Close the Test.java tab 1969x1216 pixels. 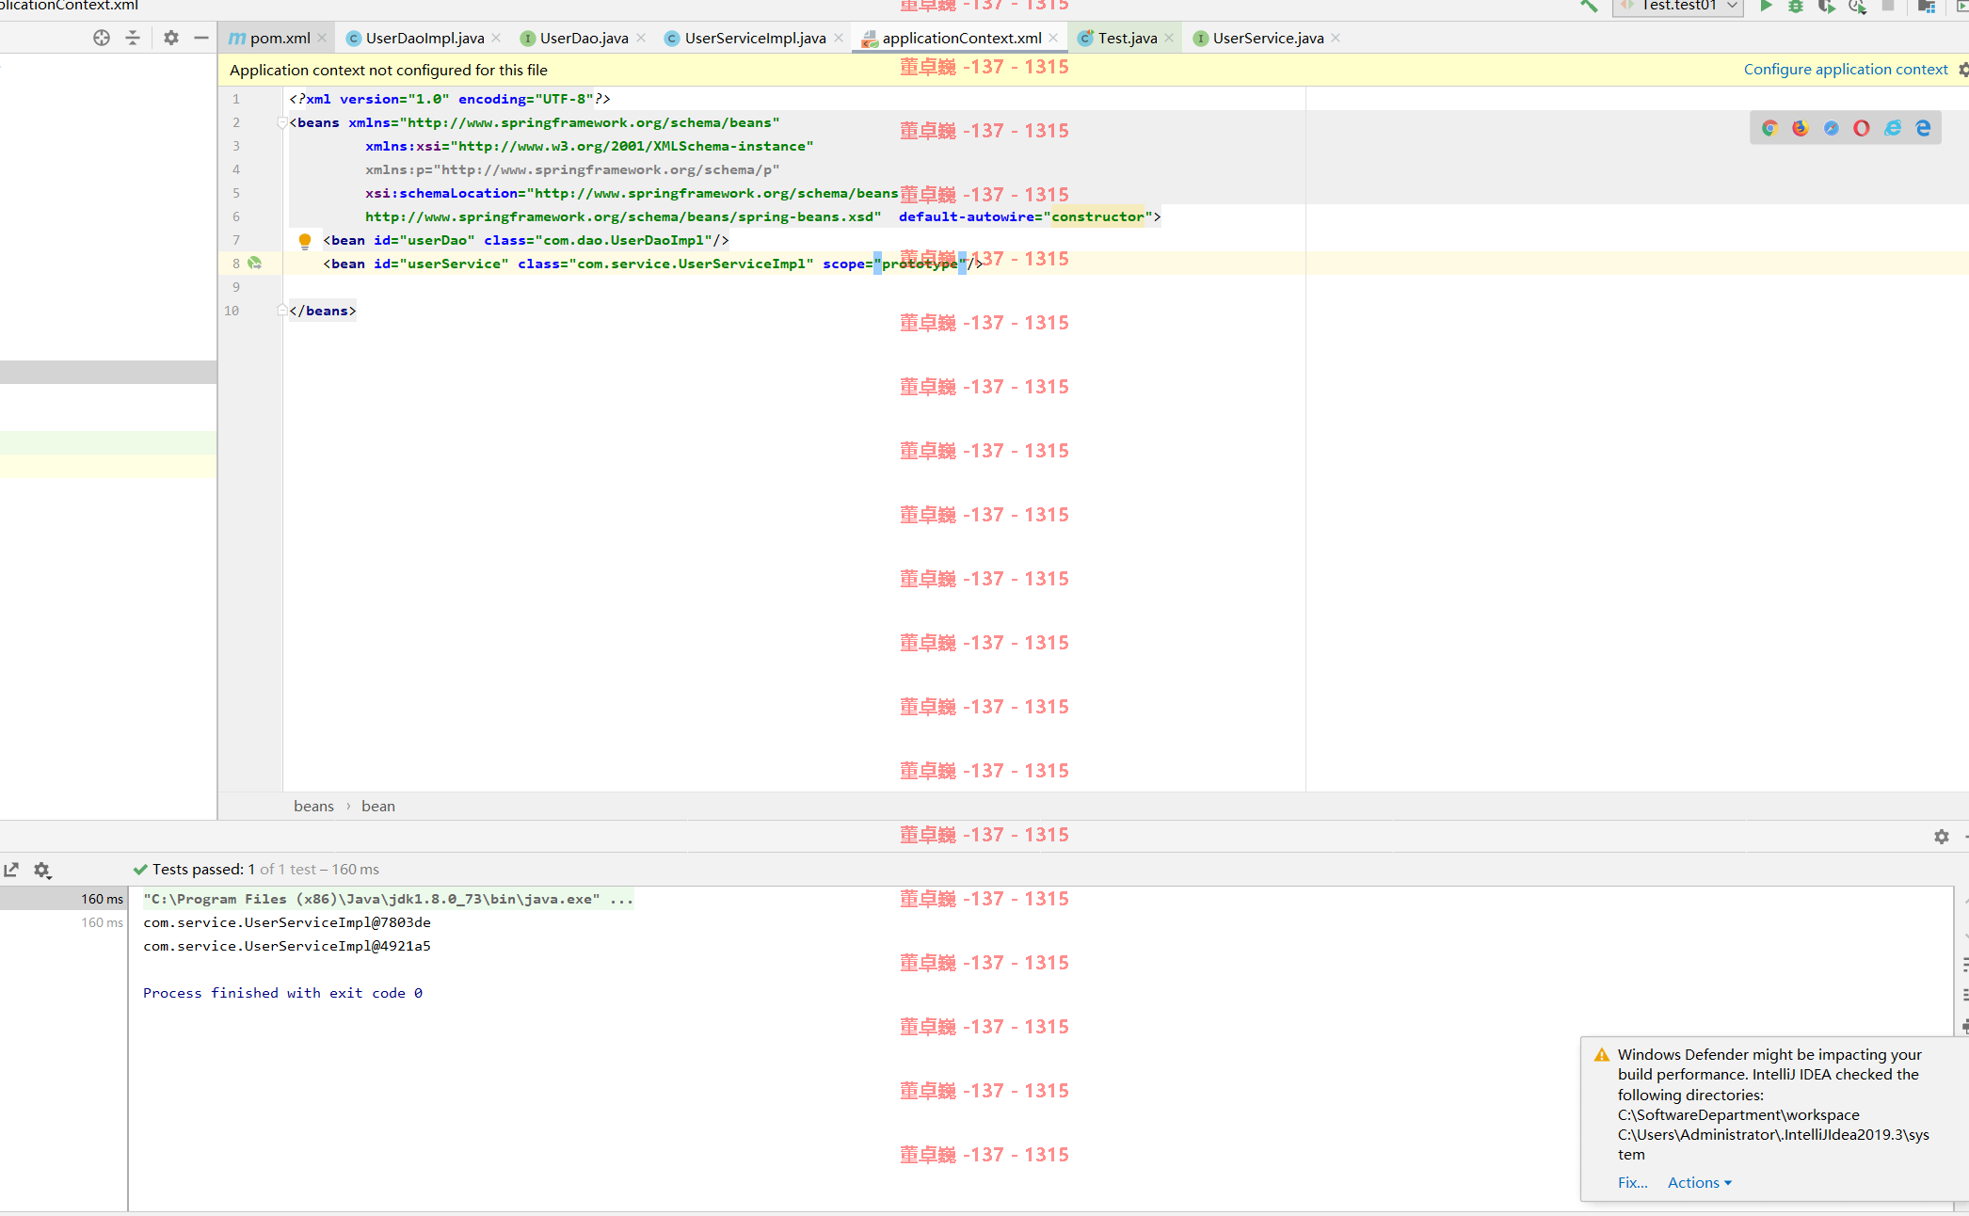[x=1169, y=38]
